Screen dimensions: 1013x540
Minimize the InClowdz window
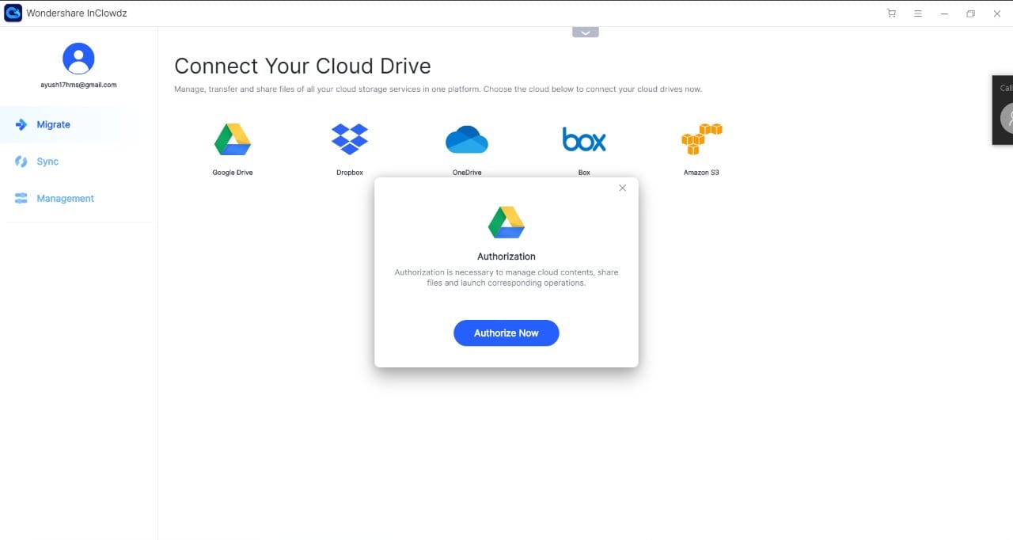(x=943, y=13)
